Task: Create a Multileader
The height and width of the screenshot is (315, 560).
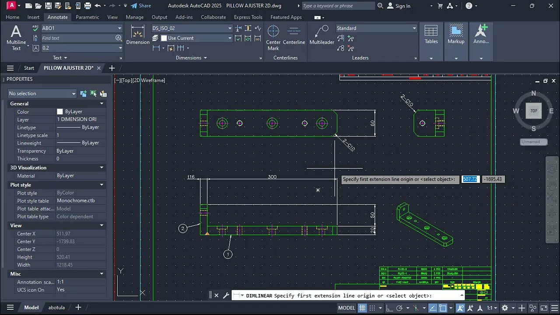Action: click(x=322, y=35)
